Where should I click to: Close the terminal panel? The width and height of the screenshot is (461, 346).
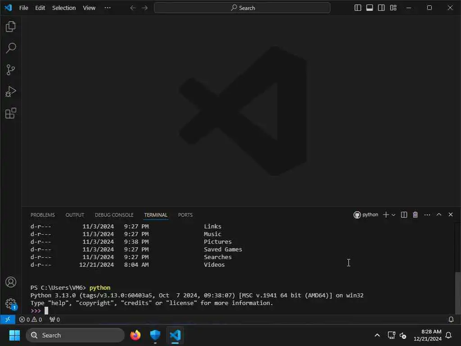[x=450, y=214]
